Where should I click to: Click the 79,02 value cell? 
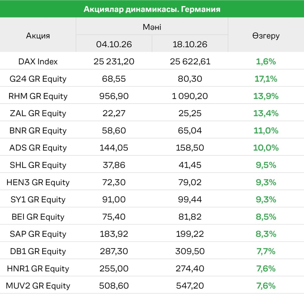pyautogui.click(x=190, y=183)
